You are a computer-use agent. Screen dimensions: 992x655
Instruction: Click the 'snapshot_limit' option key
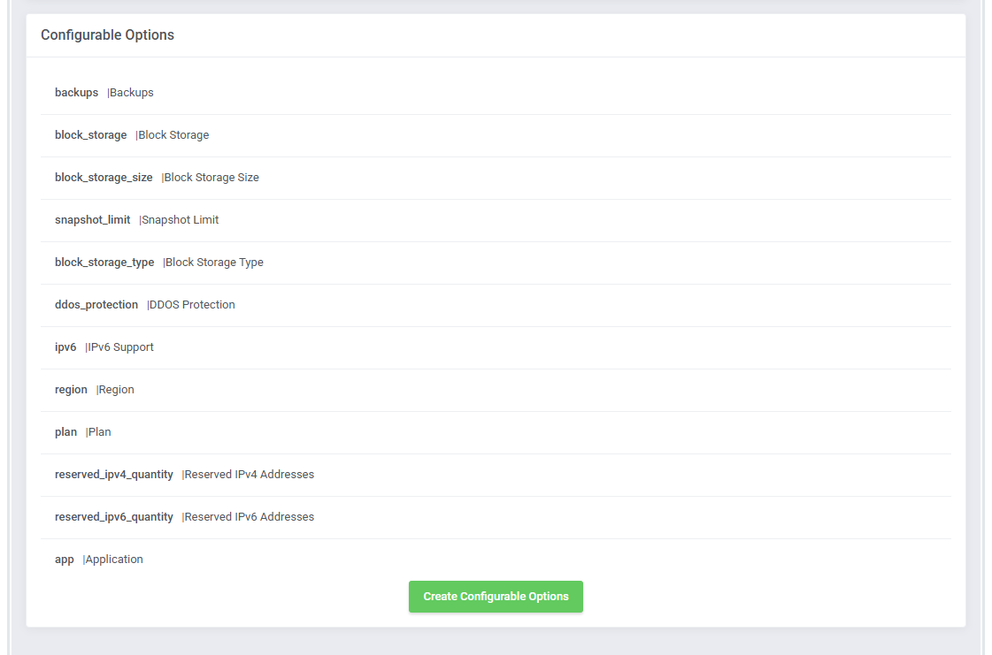point(92,219)
